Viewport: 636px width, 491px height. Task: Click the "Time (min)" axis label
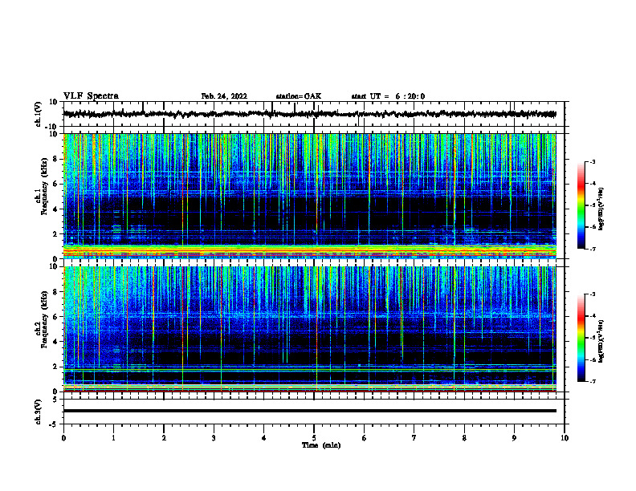coord(321,445)
